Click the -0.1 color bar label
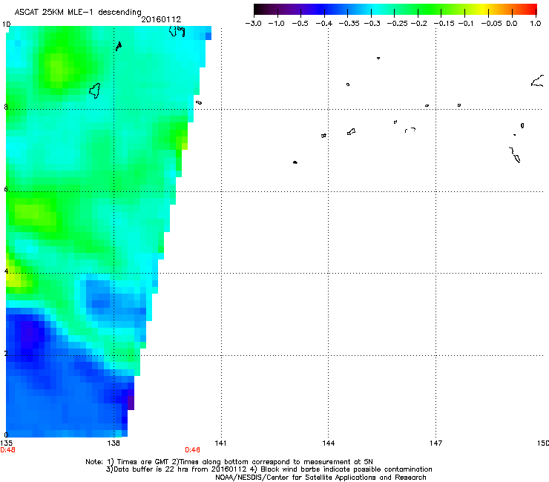The image size is (549, 482). (x=466, y=24)
